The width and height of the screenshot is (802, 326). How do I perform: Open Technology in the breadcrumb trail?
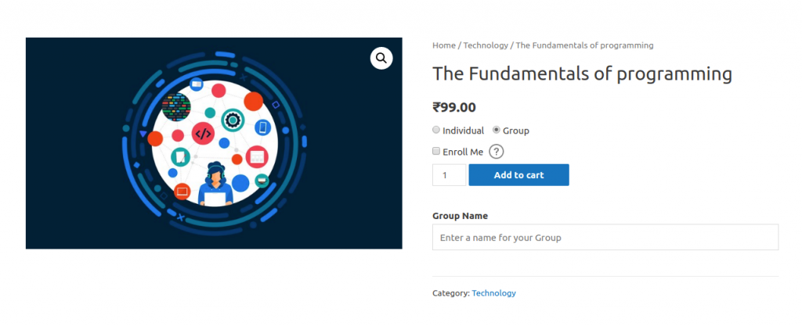coord(486,45)
